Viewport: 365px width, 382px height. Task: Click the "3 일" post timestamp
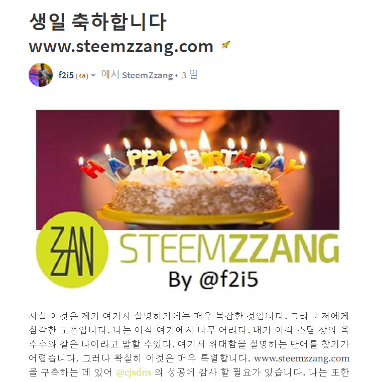click(189, 75)
